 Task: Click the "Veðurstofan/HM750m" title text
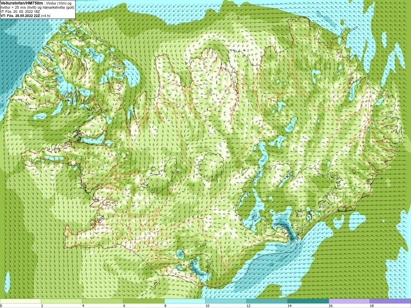point(22,3)
